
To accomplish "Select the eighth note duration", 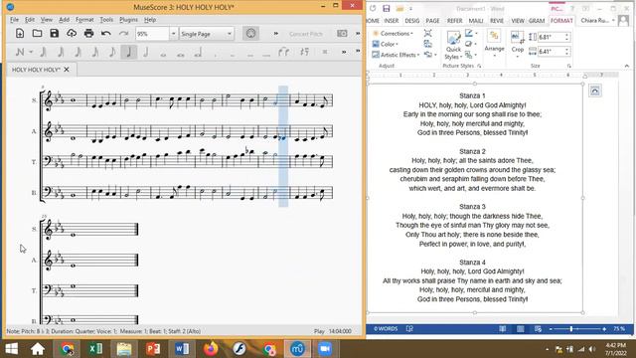I will click(112, 52).
